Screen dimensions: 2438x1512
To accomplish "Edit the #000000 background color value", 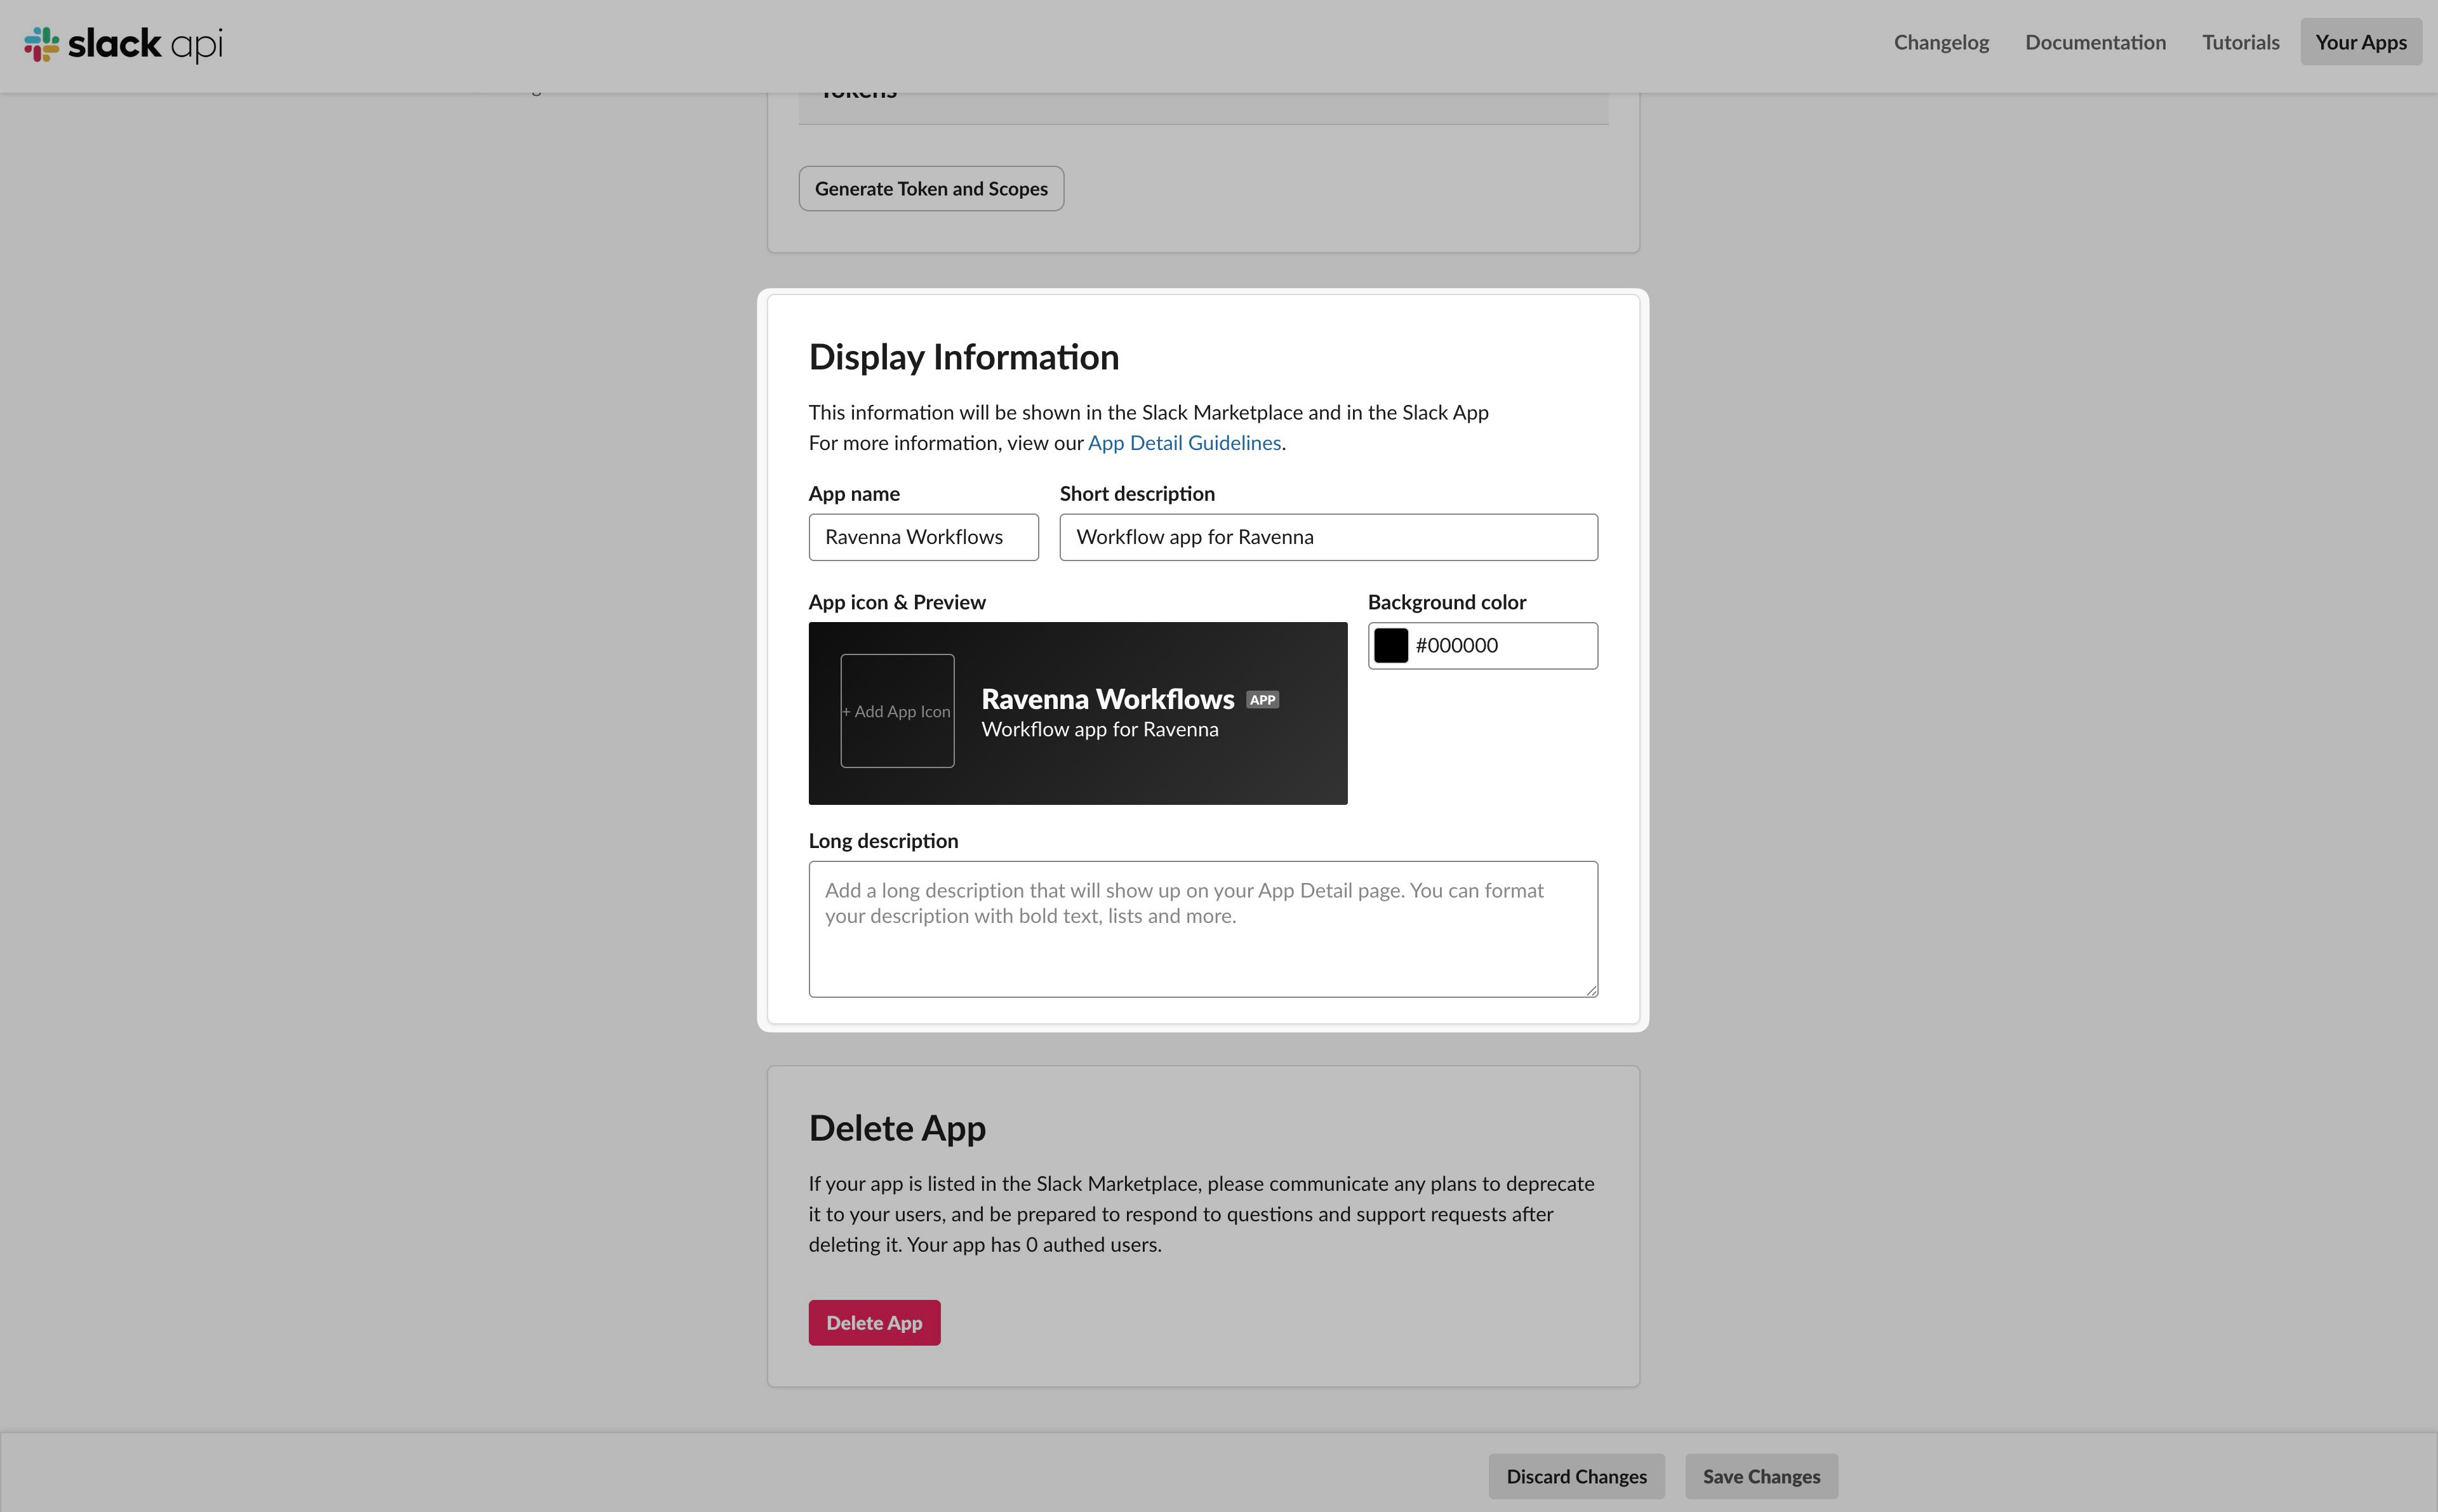I will tap(1482, 645).
